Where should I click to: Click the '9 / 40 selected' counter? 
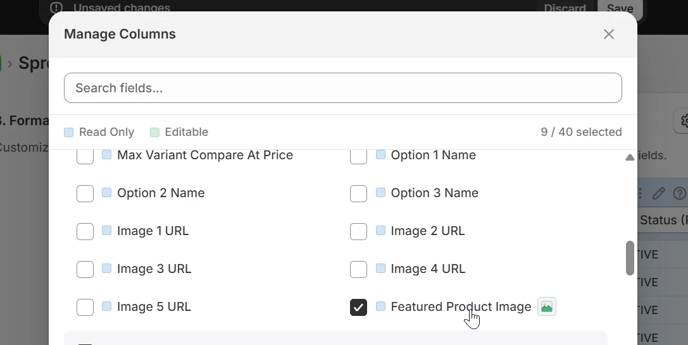point(581,132)
